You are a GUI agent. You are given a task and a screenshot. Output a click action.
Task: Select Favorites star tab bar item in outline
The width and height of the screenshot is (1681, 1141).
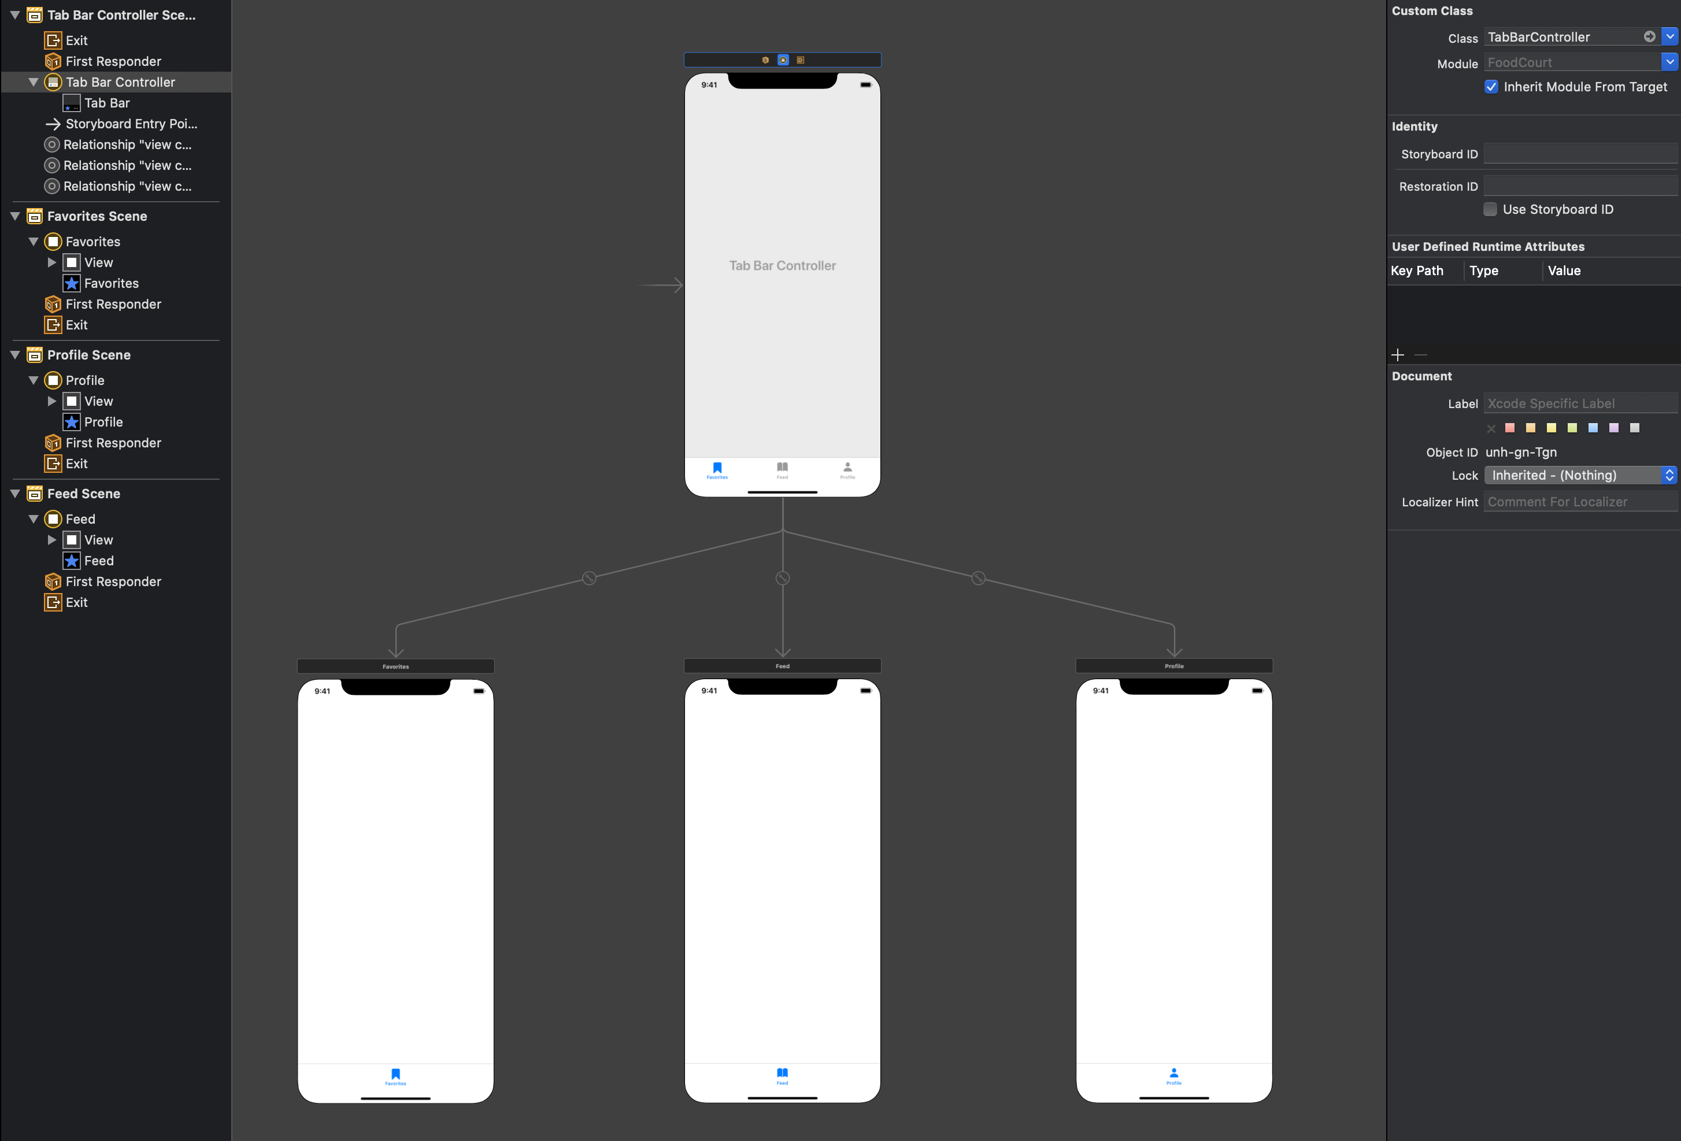101,283
